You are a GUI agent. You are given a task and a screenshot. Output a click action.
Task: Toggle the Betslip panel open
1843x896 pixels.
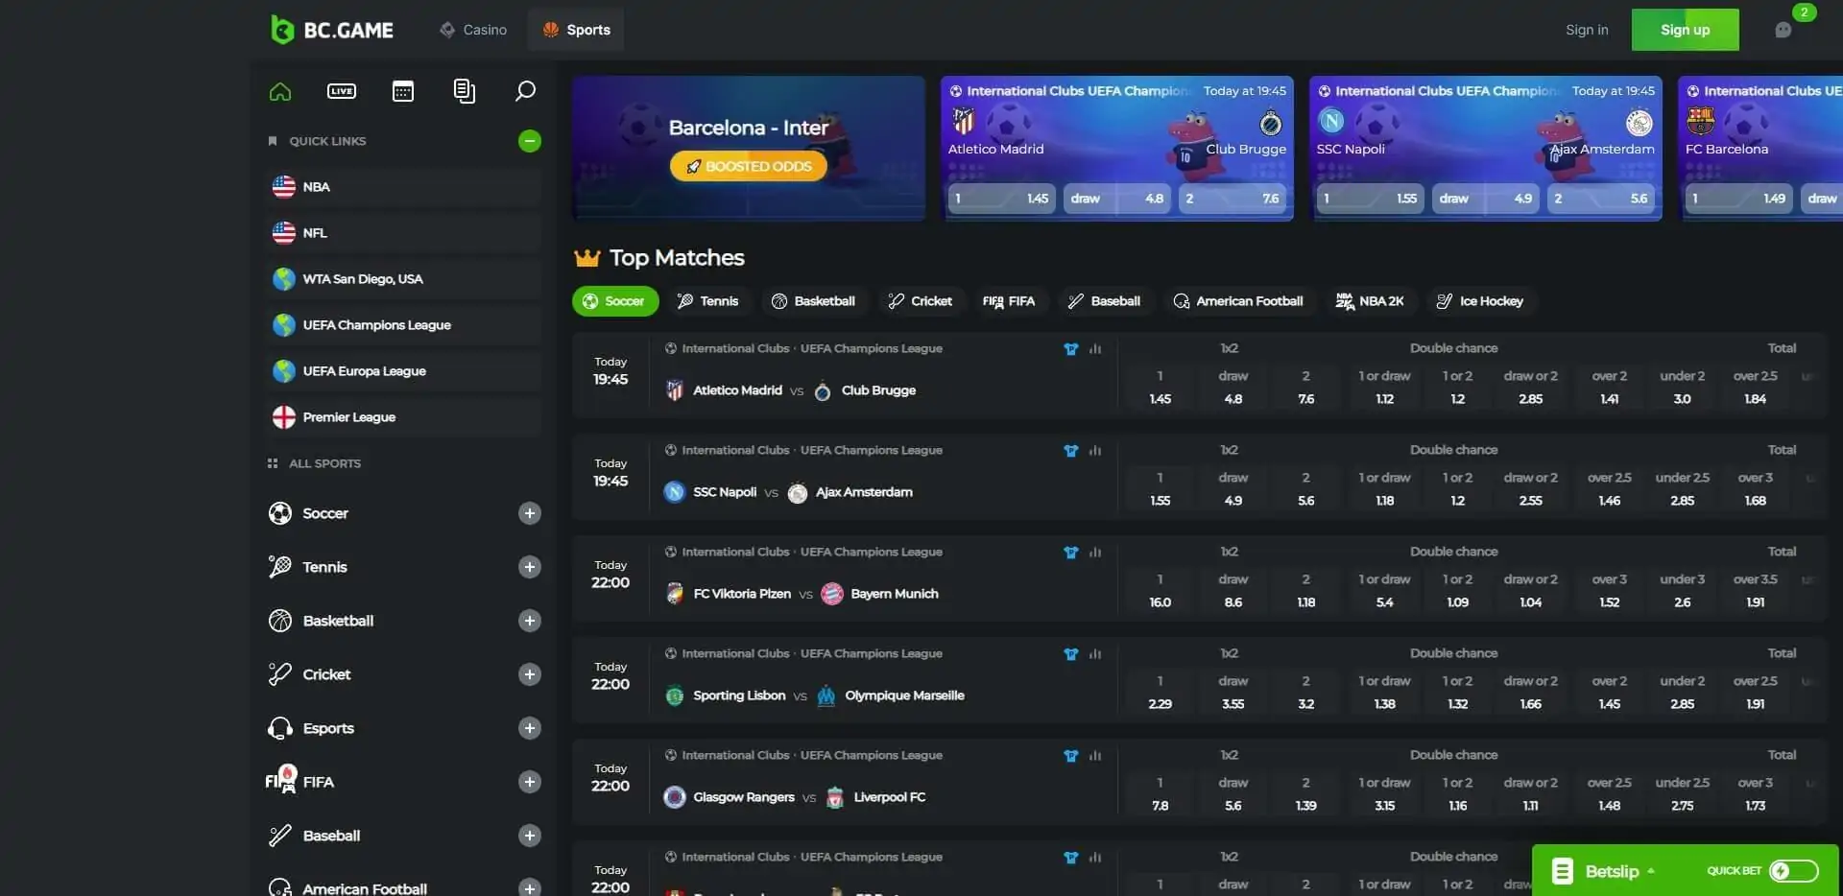(x=1611, y=870)
